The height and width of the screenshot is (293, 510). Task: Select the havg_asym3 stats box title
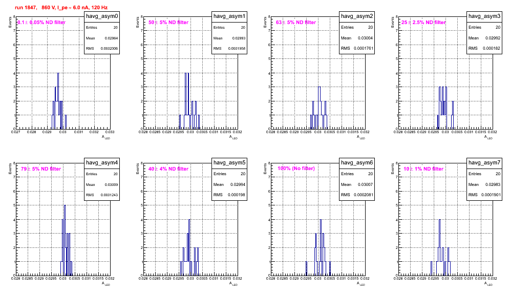(x=484, y=16)
